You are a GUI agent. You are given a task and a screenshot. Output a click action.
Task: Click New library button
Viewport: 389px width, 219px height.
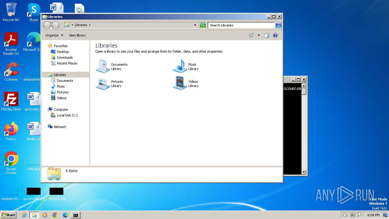click(x=77, y=35)
